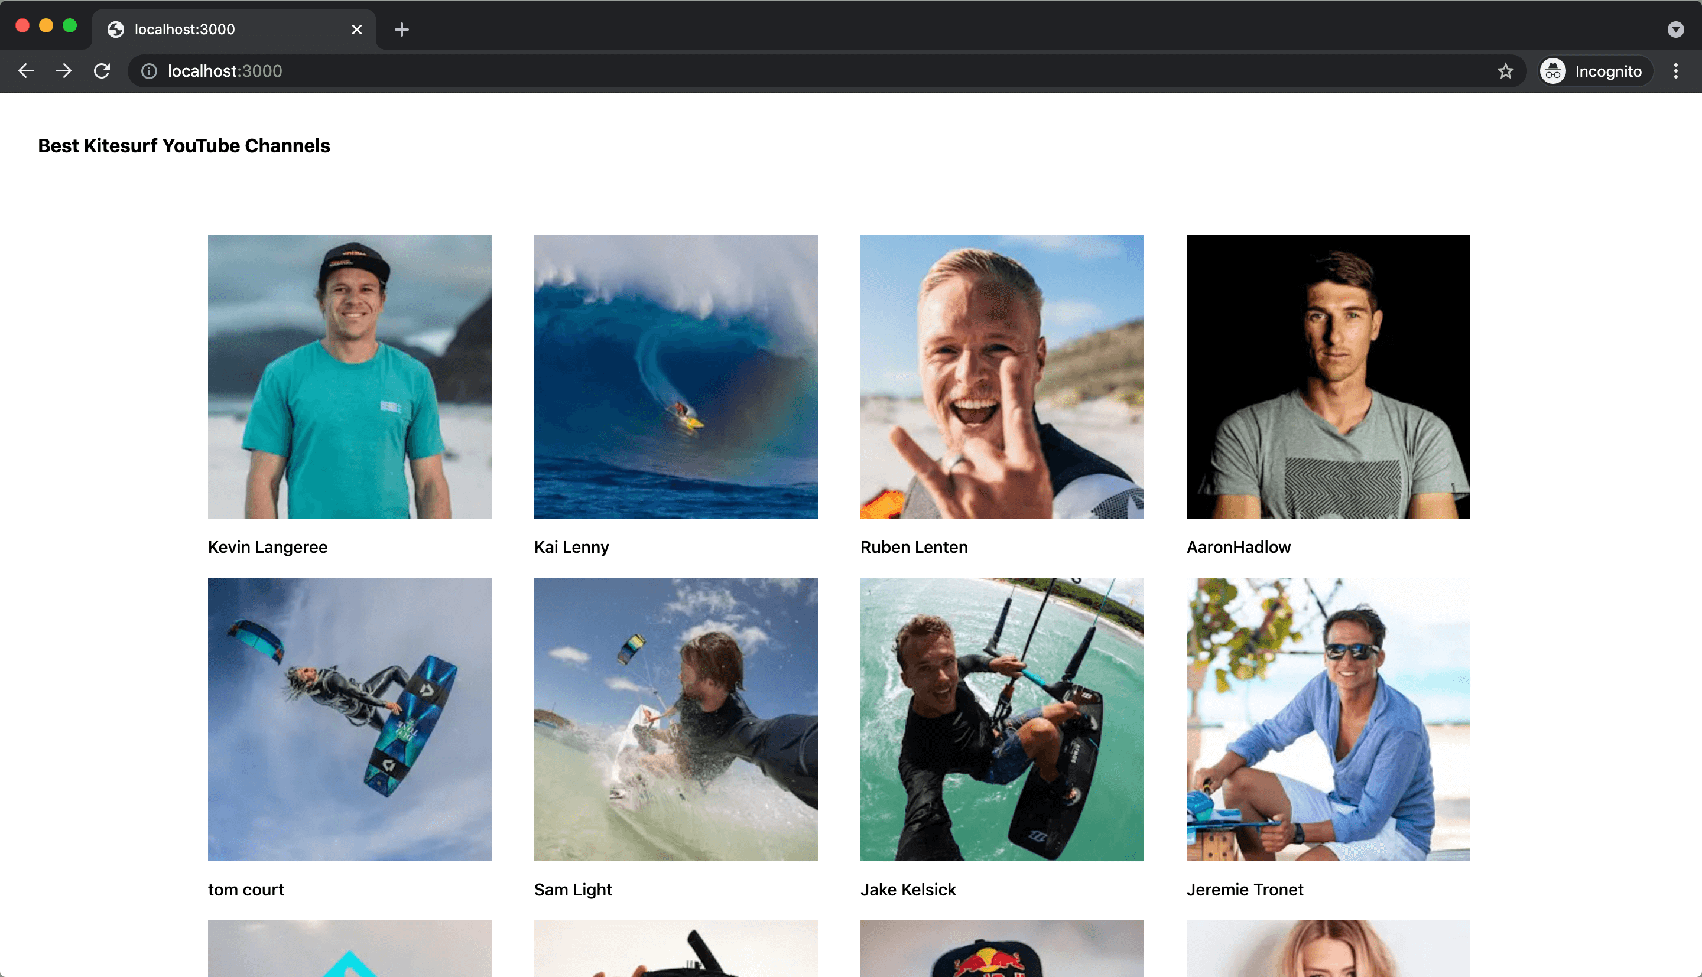Click the Sam Light name
Viewport: 1702px width, 977px height.
tap(573, 890)
